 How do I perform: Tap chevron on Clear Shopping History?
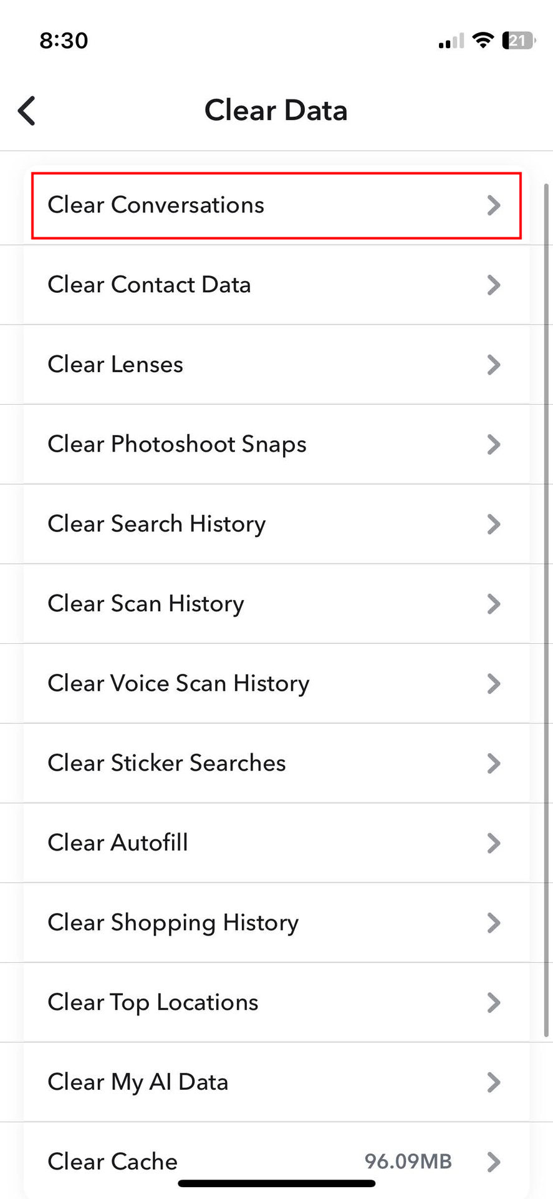click(x=493, y=923)
